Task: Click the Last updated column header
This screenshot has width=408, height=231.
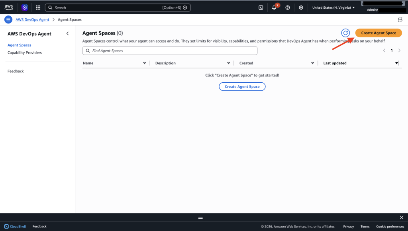Action: (x=335, y=63)
